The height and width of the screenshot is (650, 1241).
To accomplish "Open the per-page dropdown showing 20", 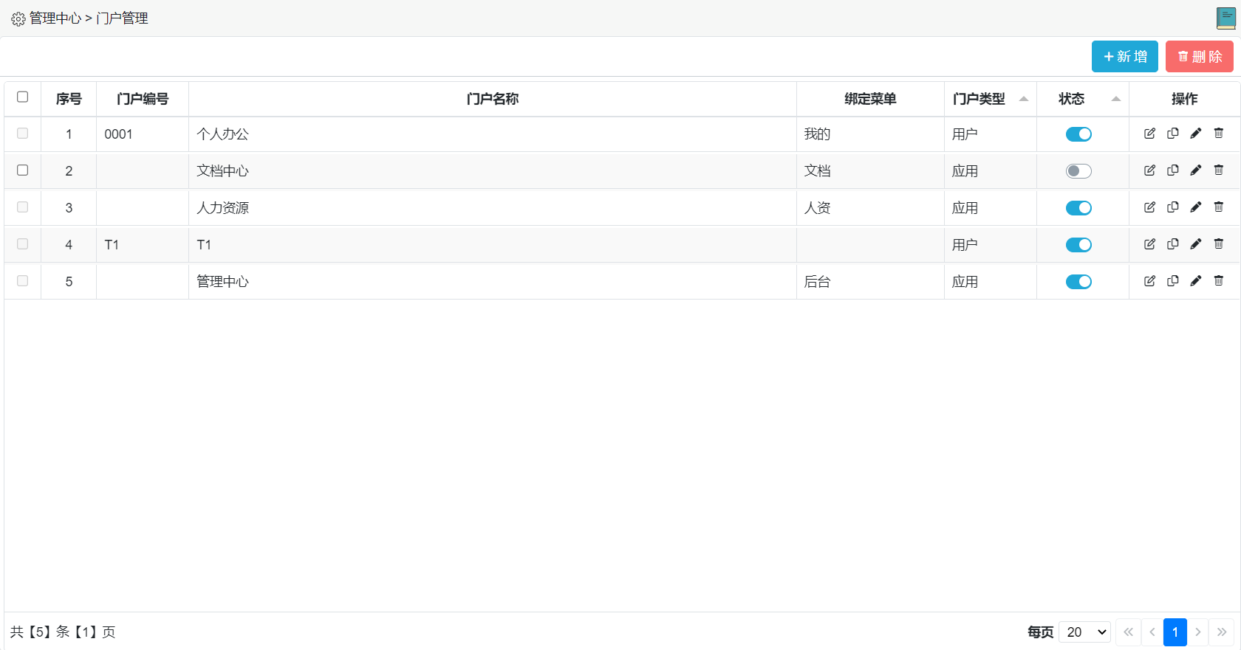I will (1084, 632).
